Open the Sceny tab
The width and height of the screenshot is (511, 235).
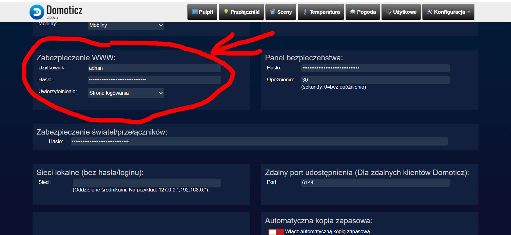281,12
